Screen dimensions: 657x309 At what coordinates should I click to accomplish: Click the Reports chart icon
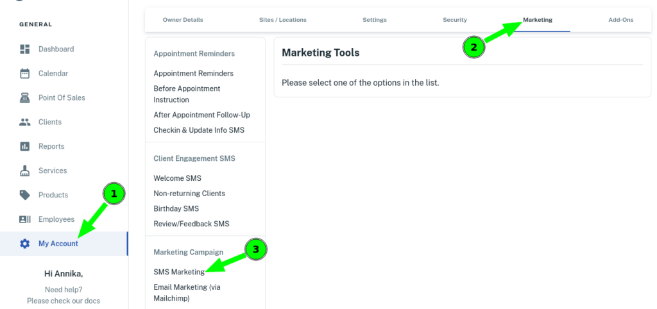(x=25, y=147)
